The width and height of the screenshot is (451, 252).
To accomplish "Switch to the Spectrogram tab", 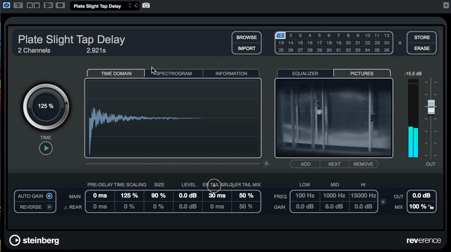I will pos(174,73).
